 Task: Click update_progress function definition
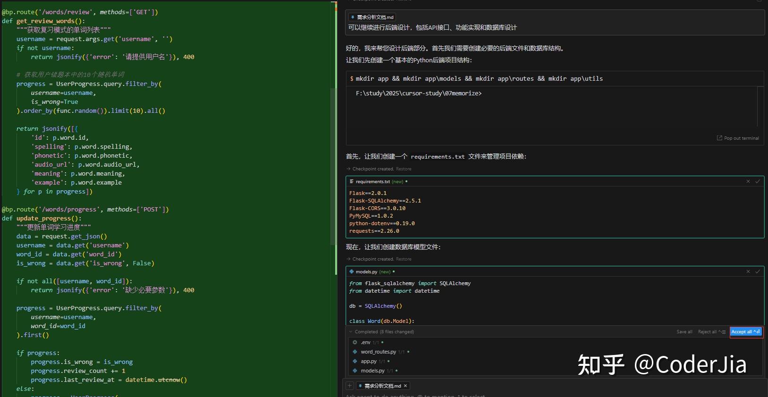pos(42,219)
